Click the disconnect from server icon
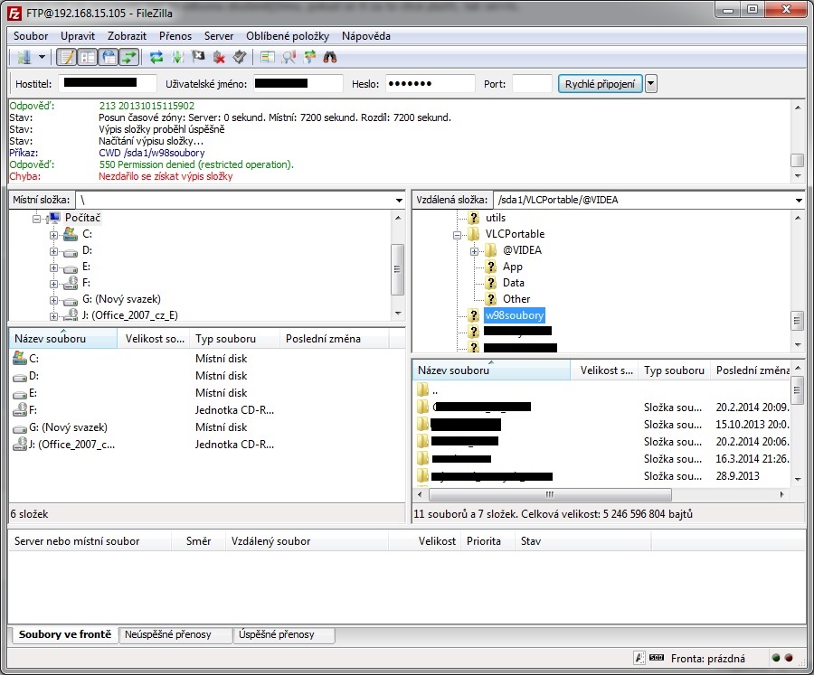 pos(219,58)
